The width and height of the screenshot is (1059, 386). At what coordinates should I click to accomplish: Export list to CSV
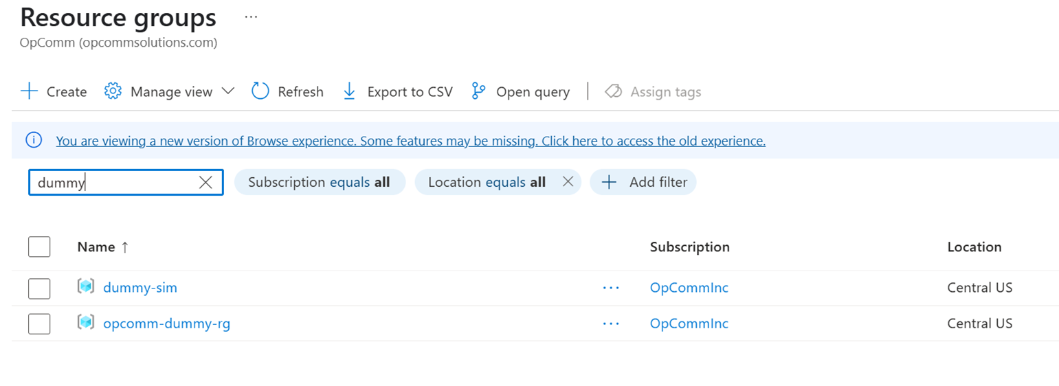pos(397,91)
